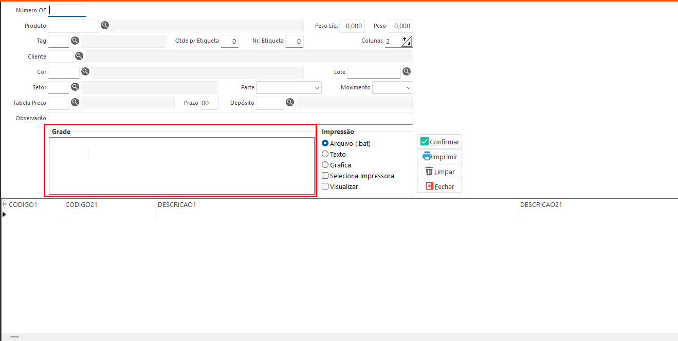
Task: Open the Depósito lookup magnifier
Action: 290,102
